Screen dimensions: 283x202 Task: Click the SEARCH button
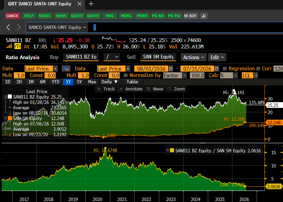click(x=45, y=16)
